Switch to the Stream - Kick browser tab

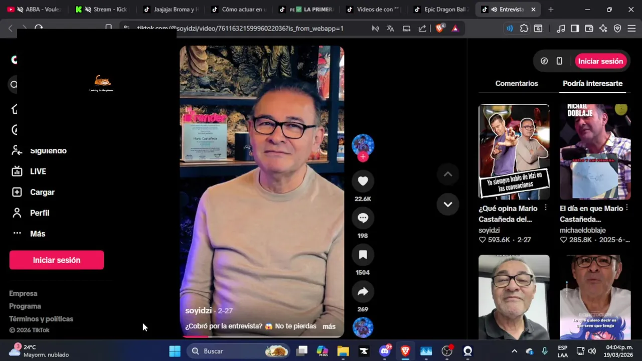coord(101,10)
